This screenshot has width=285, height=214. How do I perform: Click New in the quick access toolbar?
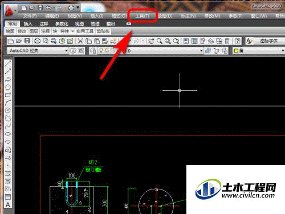click(24, 8)
